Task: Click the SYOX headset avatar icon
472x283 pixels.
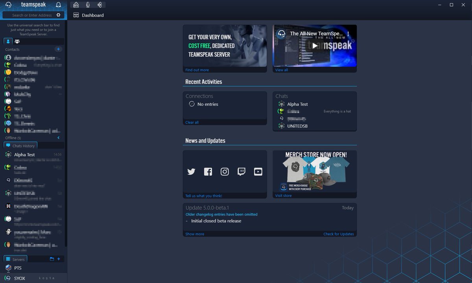Action: pyautogui.click(x=8, y=278)
